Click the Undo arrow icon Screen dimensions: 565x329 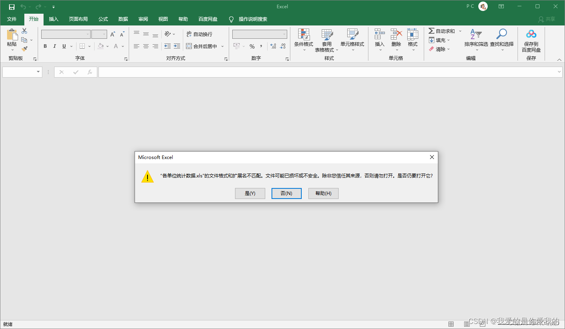23,7
